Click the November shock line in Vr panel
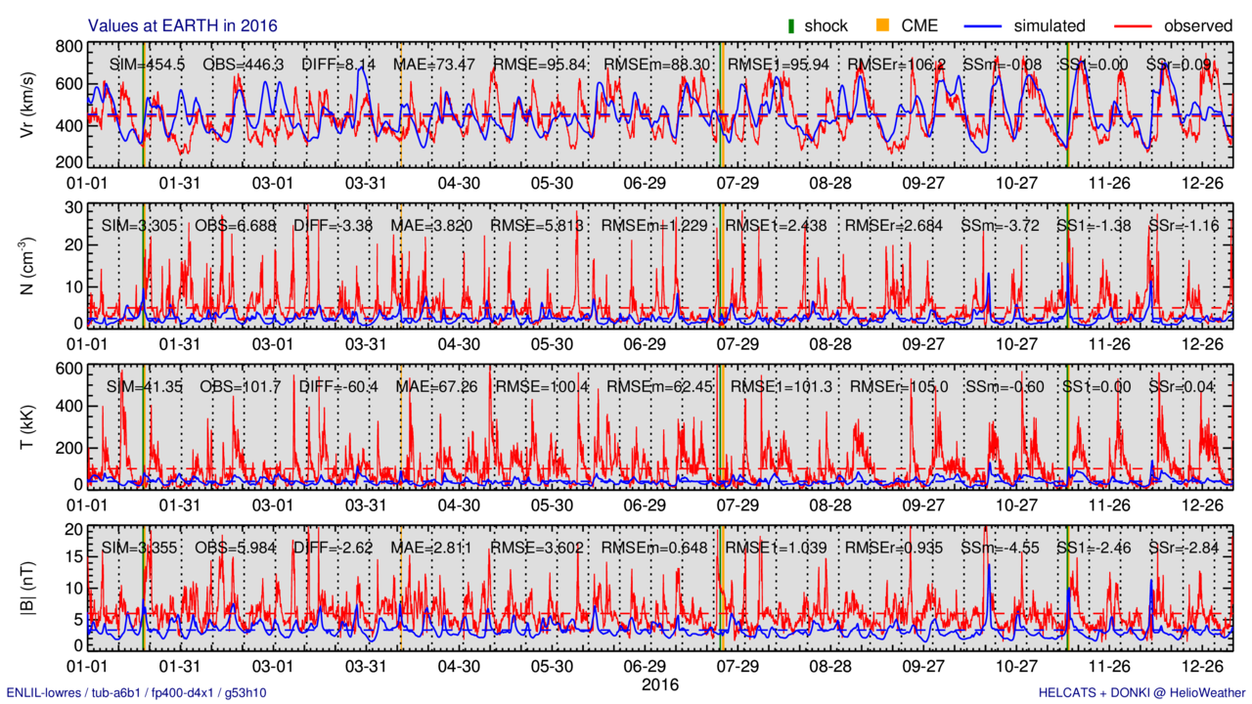1252x704 pixels. [x=1068, y=106]
